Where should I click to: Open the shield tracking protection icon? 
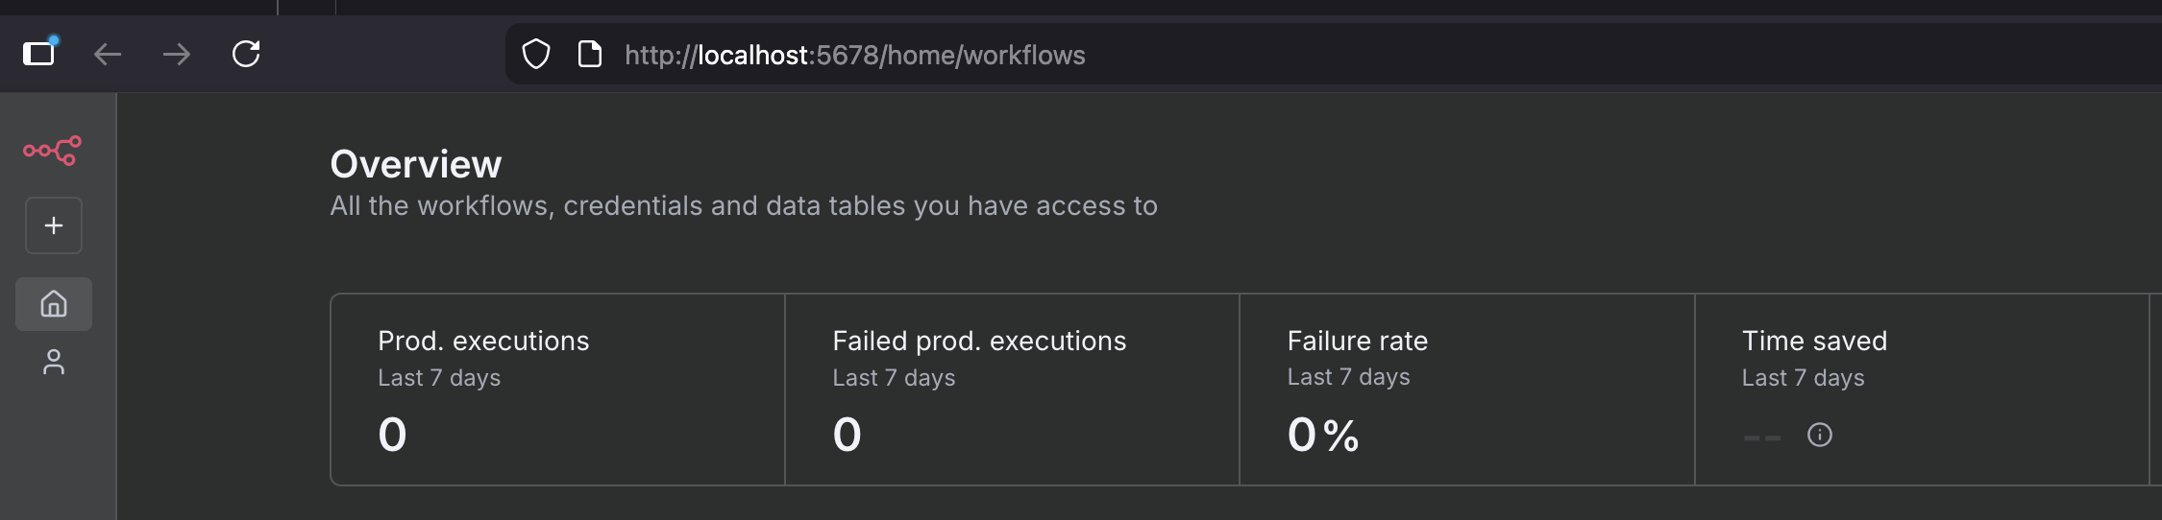(536, 55)
